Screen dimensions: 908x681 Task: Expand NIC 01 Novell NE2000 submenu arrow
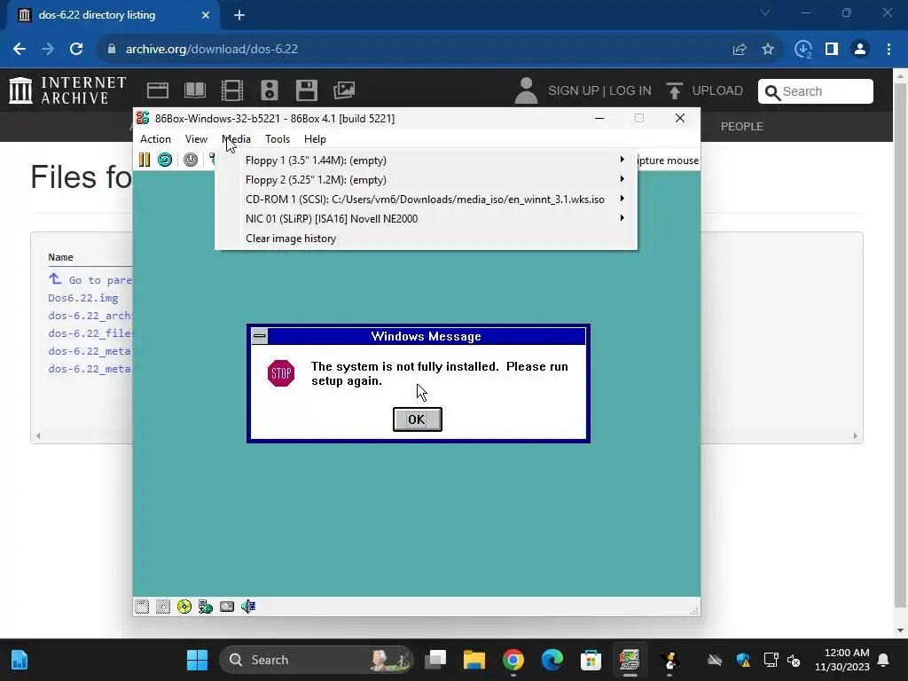[x=622, y=218]
